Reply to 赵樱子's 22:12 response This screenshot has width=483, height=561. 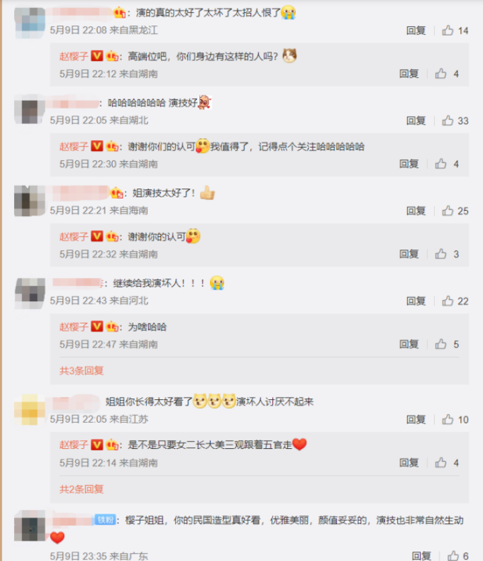pyautogui.click(x=409, y=74)
